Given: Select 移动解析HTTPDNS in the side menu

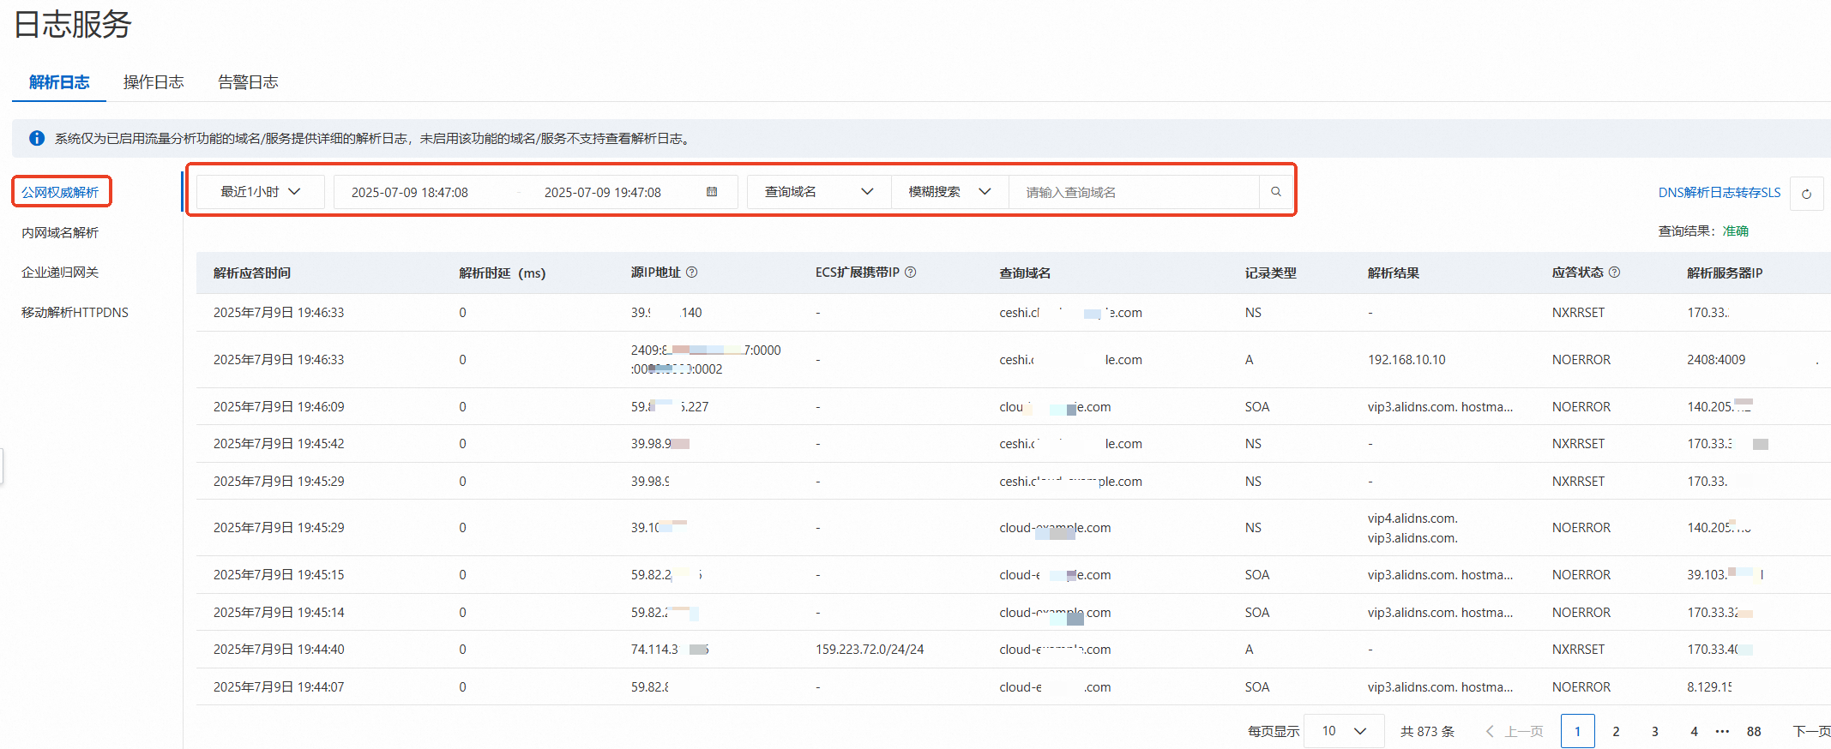Looking at the screenshot, I should 75,313.
